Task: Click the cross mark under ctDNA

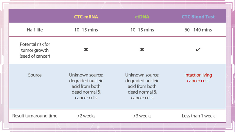Action: coord(142,49)
